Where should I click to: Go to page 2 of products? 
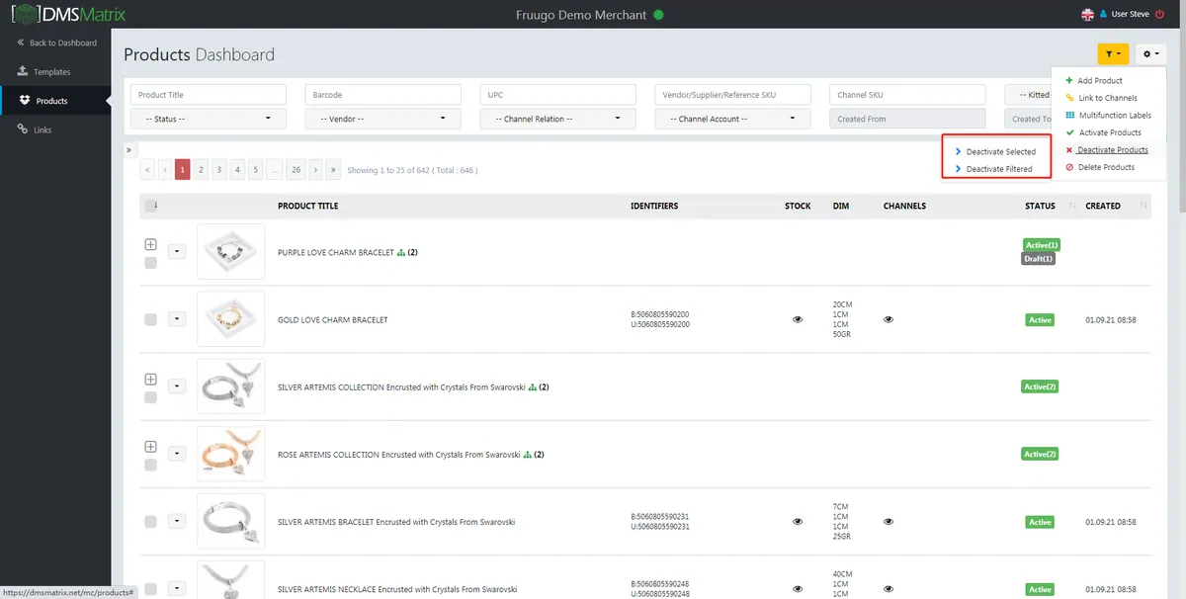pos(201,170)
